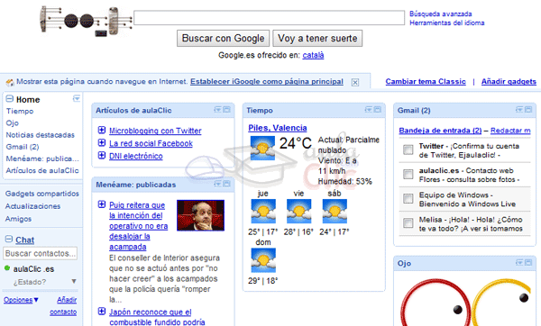
Task: Open the Piles, Valencia weather link
Action: 278,128
